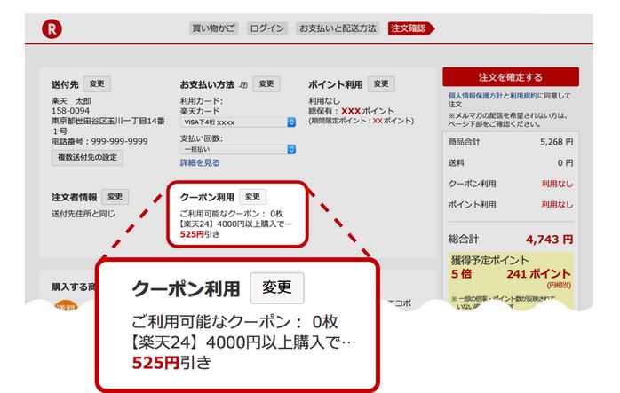Confirm order with 注文を確定する
The width and height of the screenshot is (620, 393).
(x=511, y=76)
